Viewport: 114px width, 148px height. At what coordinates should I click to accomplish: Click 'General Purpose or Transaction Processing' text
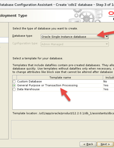tap(47, 85)
